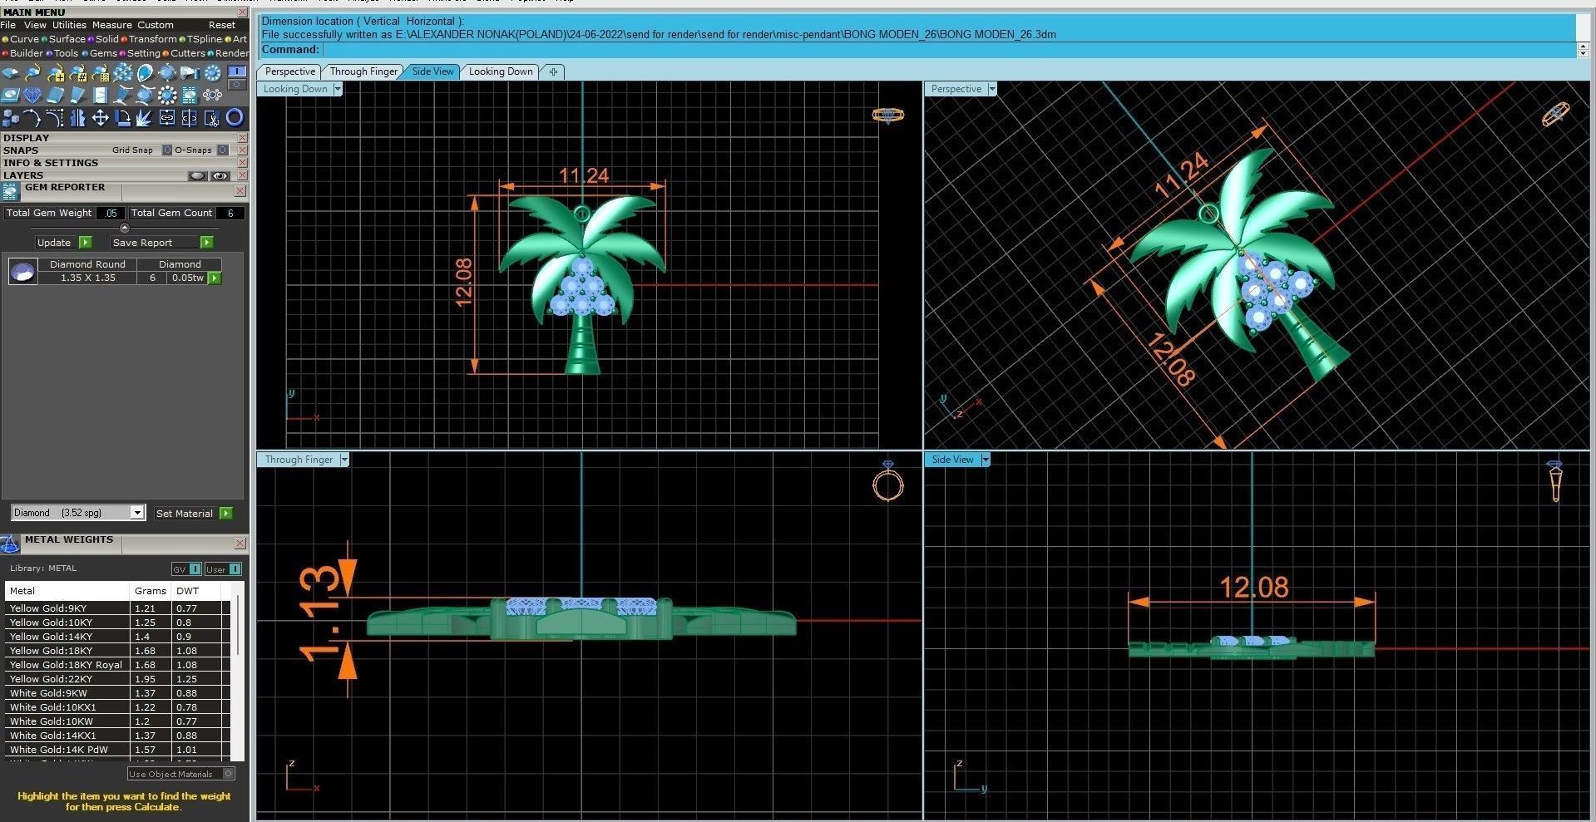Select the Yellow Gold:18KY row
The width and height of the screenshot is (1596, 822).
(117, 651)
